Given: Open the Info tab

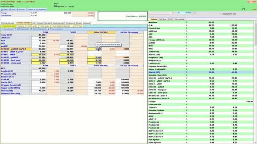Looking at the screenshot, I should (34, 23).
